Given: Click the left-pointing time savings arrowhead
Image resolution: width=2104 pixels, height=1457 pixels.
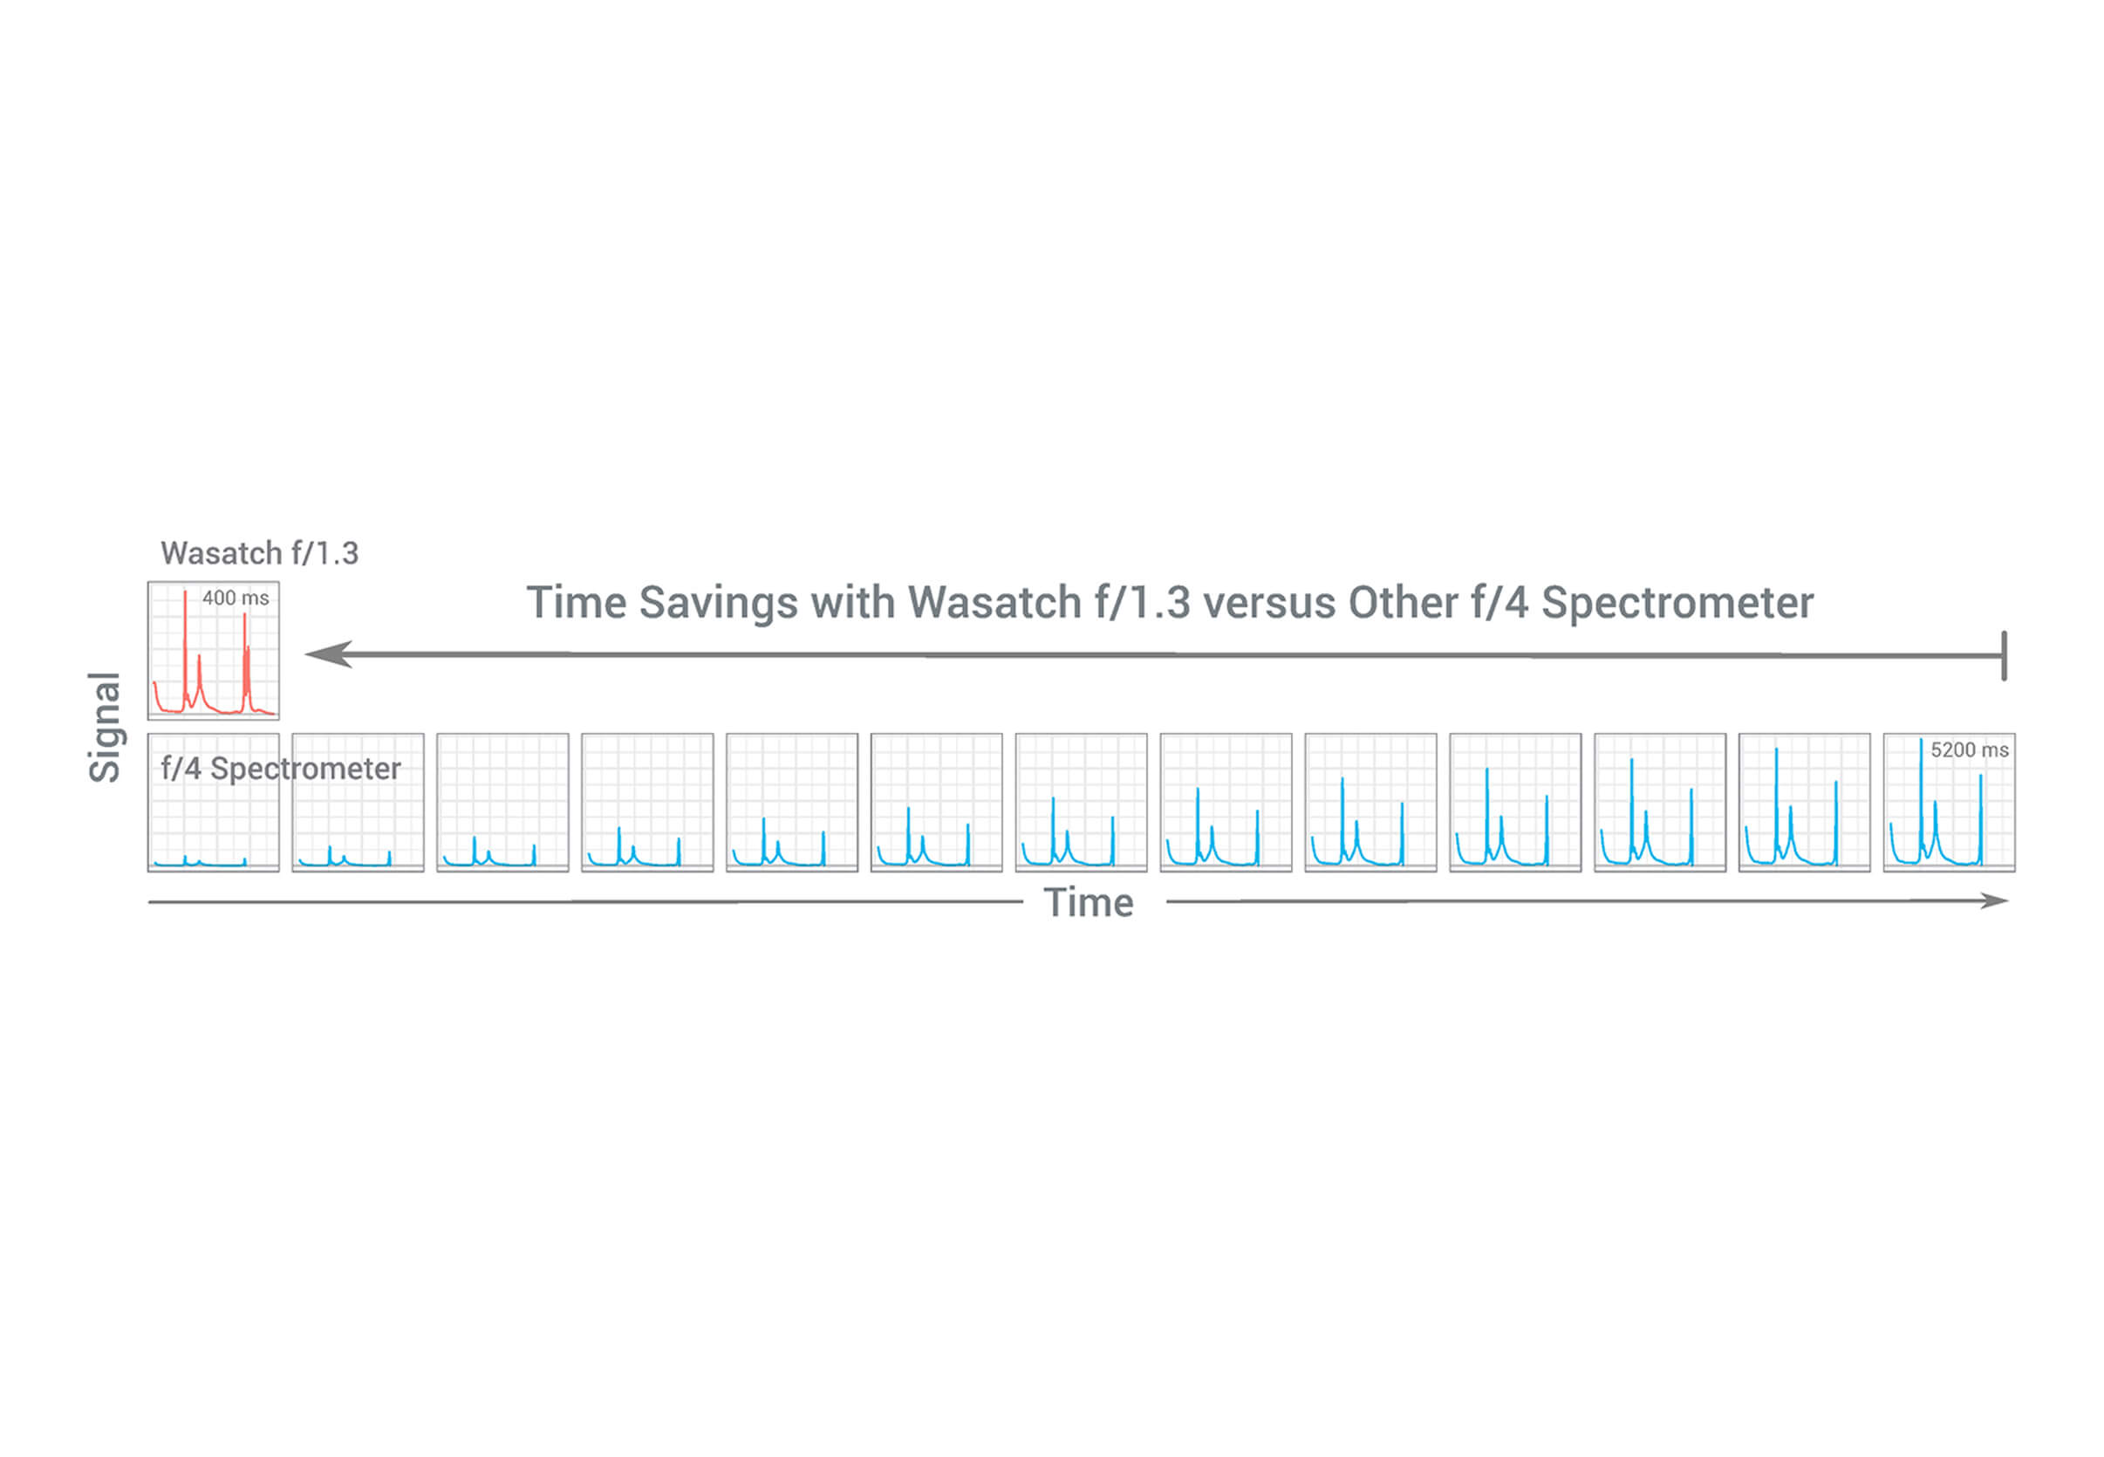Looking at the screenshot, I should click(x=329, y=654).
